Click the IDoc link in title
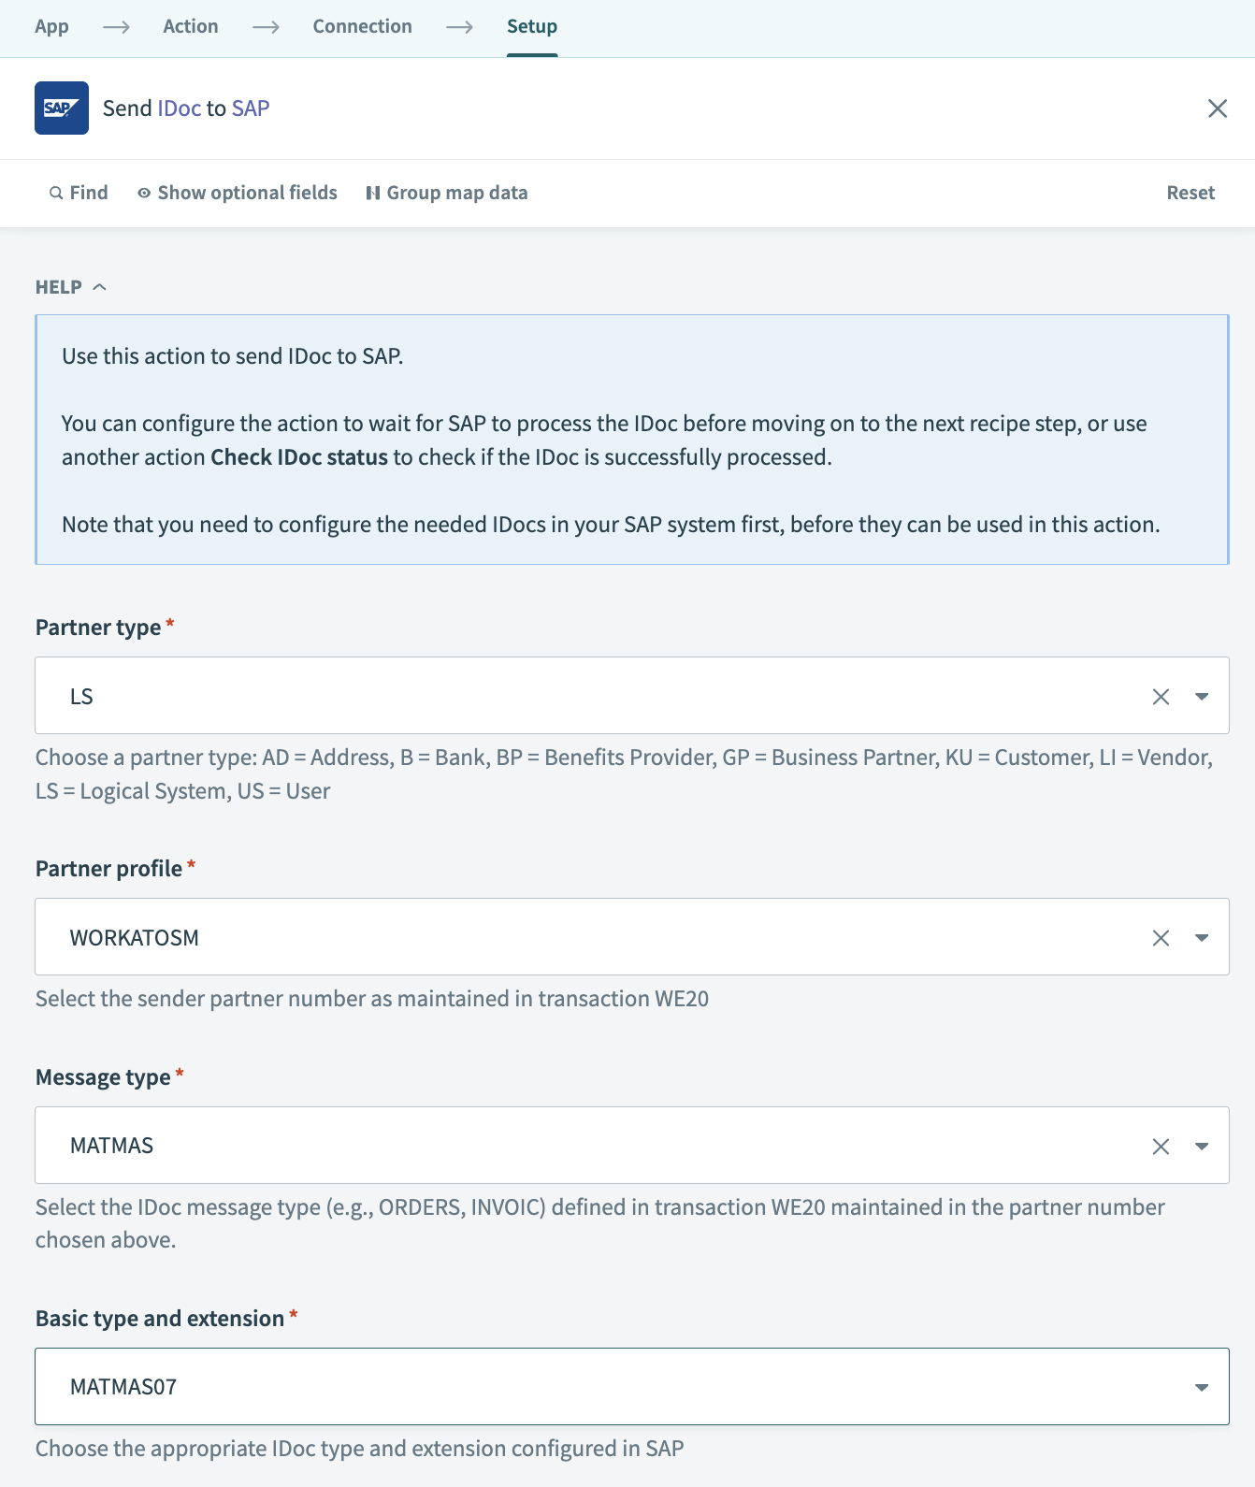Viewport: 1255px width, 1487px height. tap(180, 108)
